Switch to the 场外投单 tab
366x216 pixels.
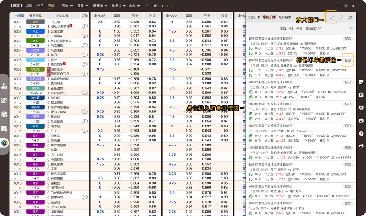(x=285, y=17)
